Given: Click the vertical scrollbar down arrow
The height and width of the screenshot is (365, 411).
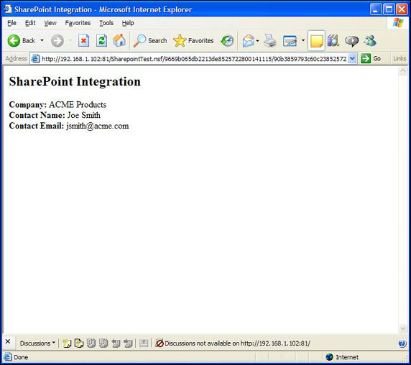Looking at the screenshot, I should [x=402, y=328].
